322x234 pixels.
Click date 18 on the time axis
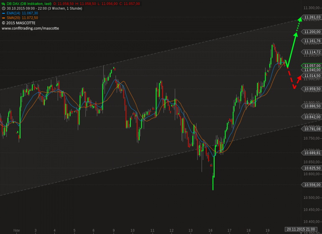[x=248, y=230]
